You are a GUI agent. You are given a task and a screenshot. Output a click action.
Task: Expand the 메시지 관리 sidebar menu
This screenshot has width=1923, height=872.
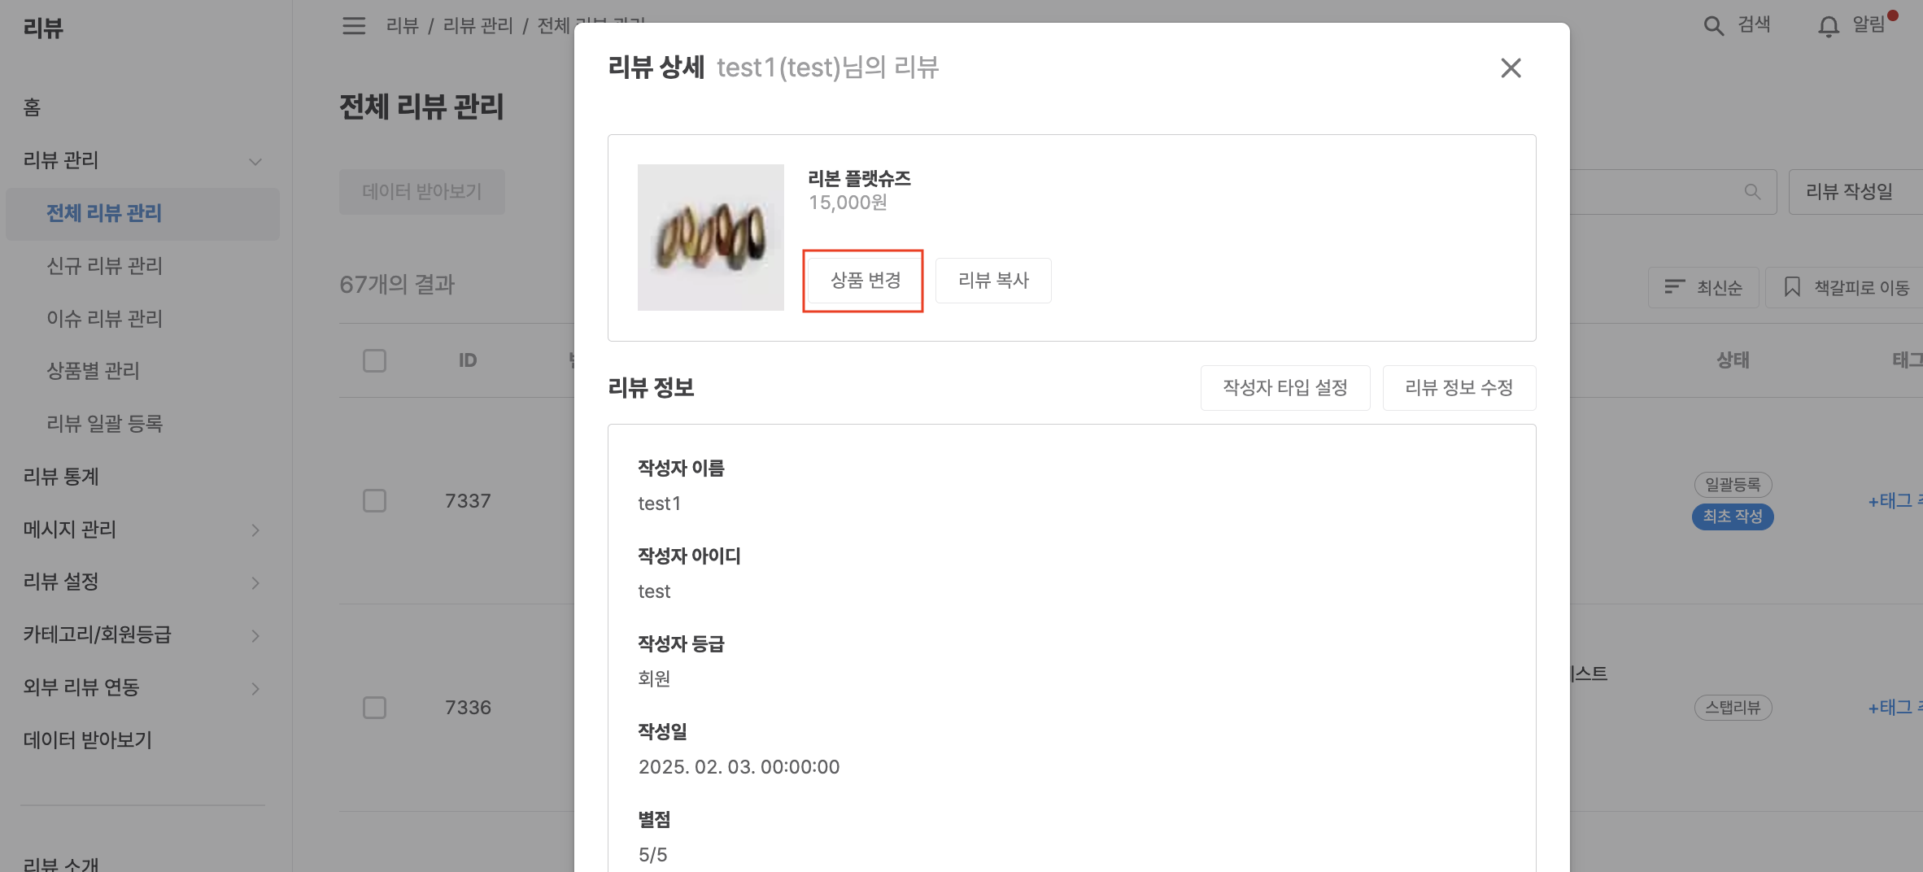point(255,530)
